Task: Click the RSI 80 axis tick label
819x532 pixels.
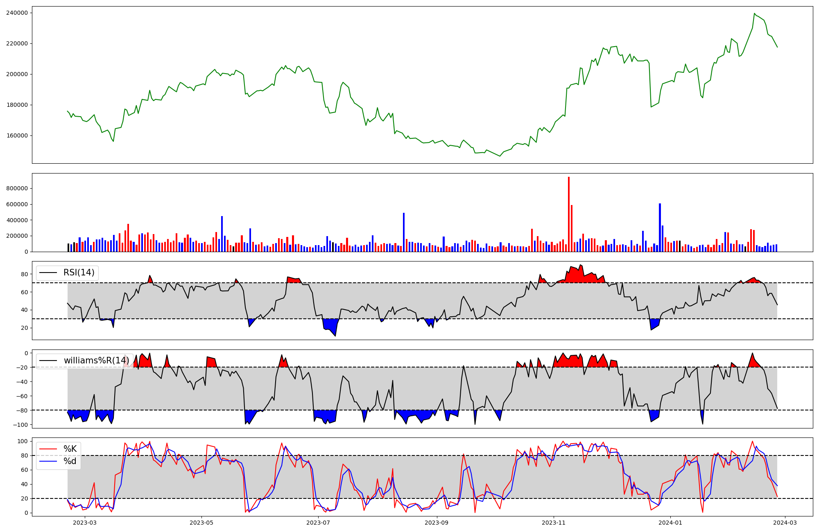Action: pyautogui.click(x=25, y=274)
